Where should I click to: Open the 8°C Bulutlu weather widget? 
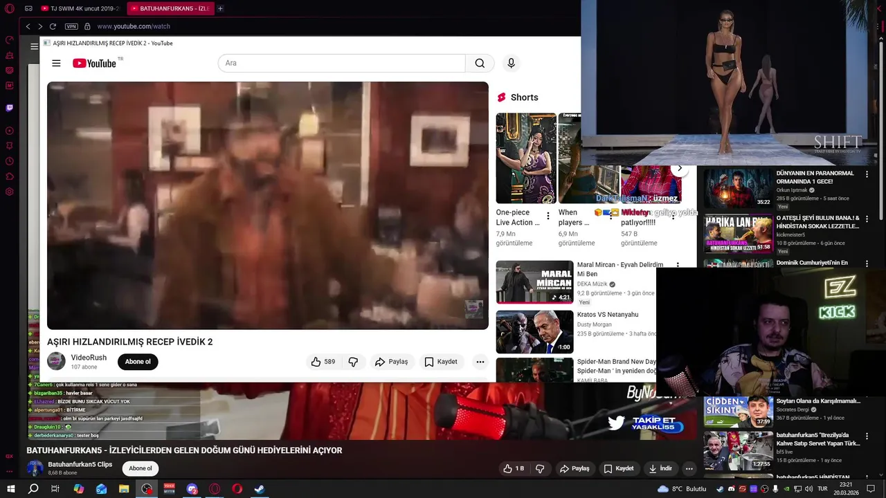(682, 489)
